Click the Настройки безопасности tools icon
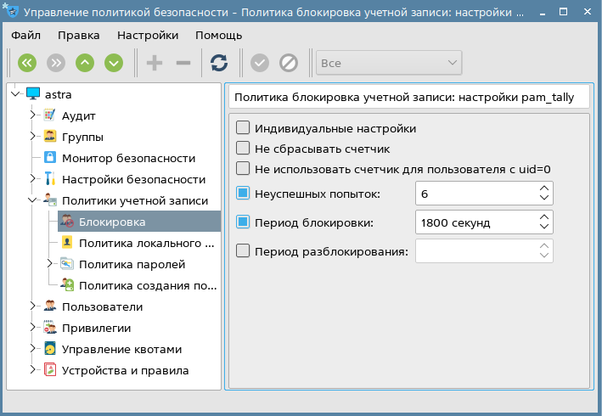The width and height of the screenshot is (602, 416). point(49,178)
